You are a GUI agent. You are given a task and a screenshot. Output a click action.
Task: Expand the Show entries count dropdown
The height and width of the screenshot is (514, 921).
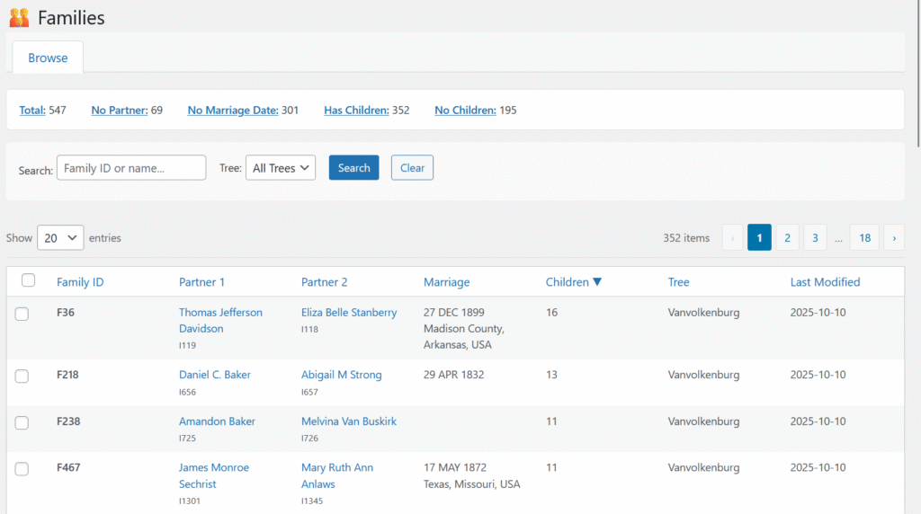tap(60, 238)
